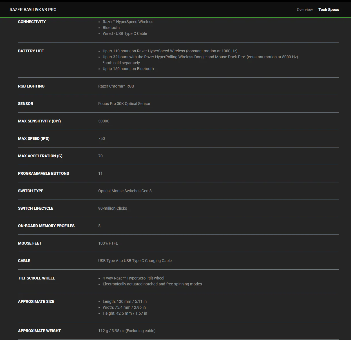The image size is (351, 340).
Task: Click the SENSOR label
Action: (x=26, y=104)
